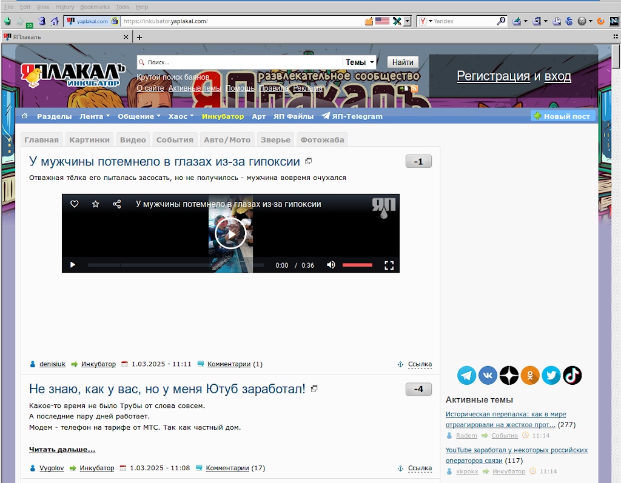Viewport: 621px width, 483px height.
Task: Open the Telegram social icon
Action: (x=466, y=375)
